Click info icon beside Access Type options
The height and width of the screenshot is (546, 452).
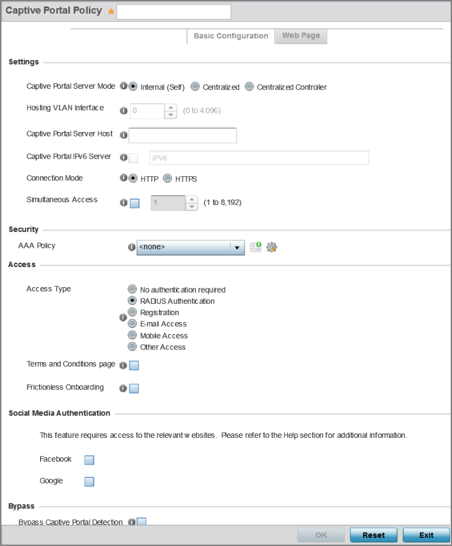coord(123,318)
